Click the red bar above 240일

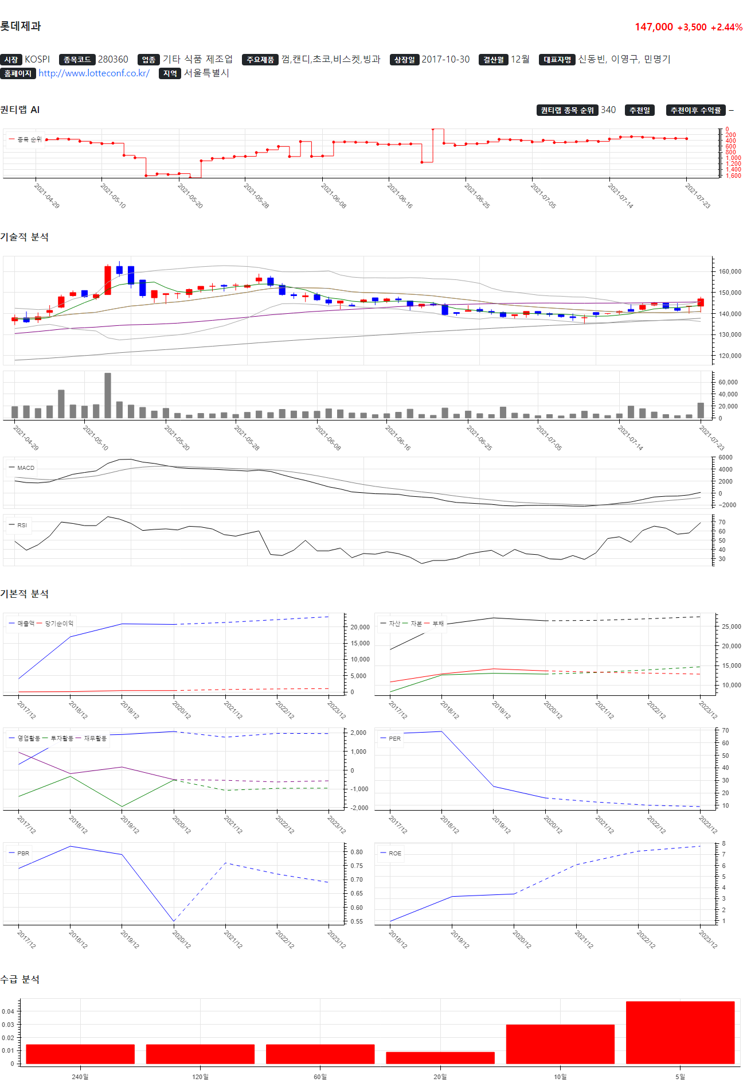80,1054
